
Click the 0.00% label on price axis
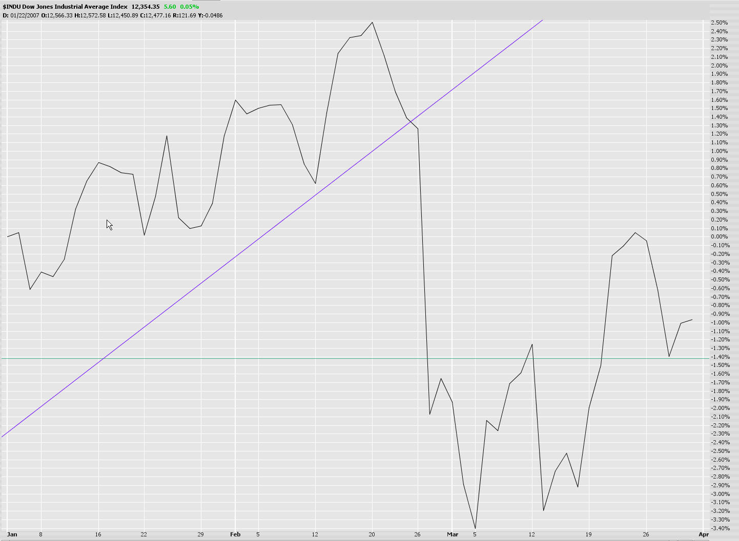pos(720,236)
